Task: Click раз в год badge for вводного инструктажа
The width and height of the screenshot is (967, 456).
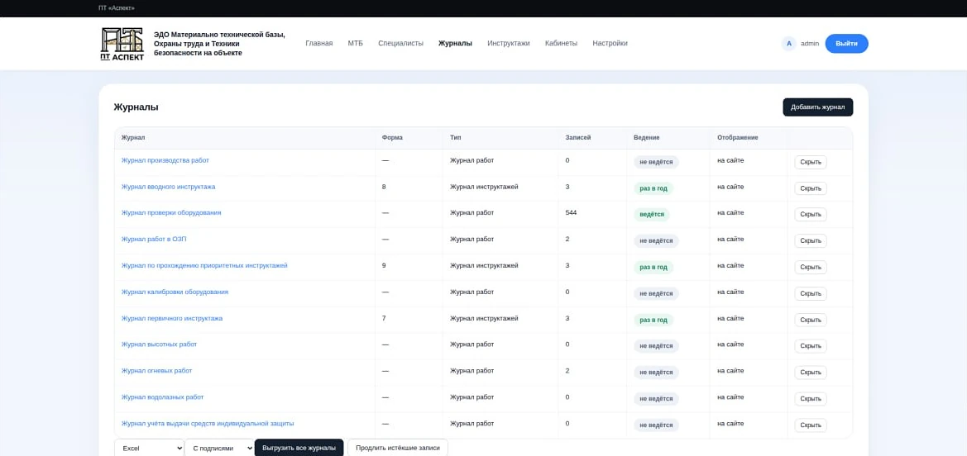Action: (653, 188)
